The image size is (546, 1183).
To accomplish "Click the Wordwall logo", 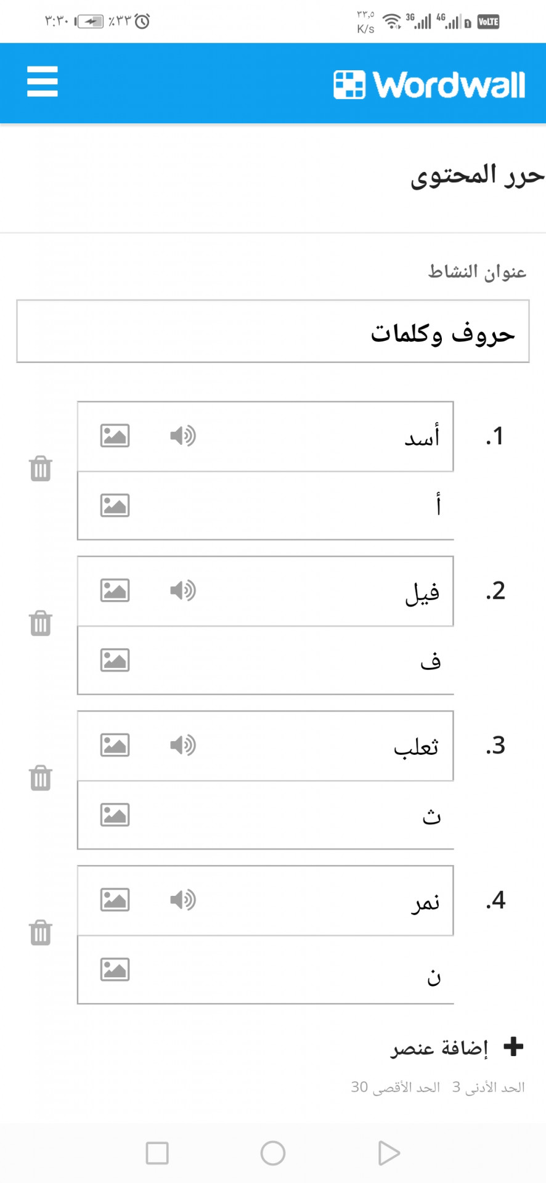I will click(x=429, y=85).
